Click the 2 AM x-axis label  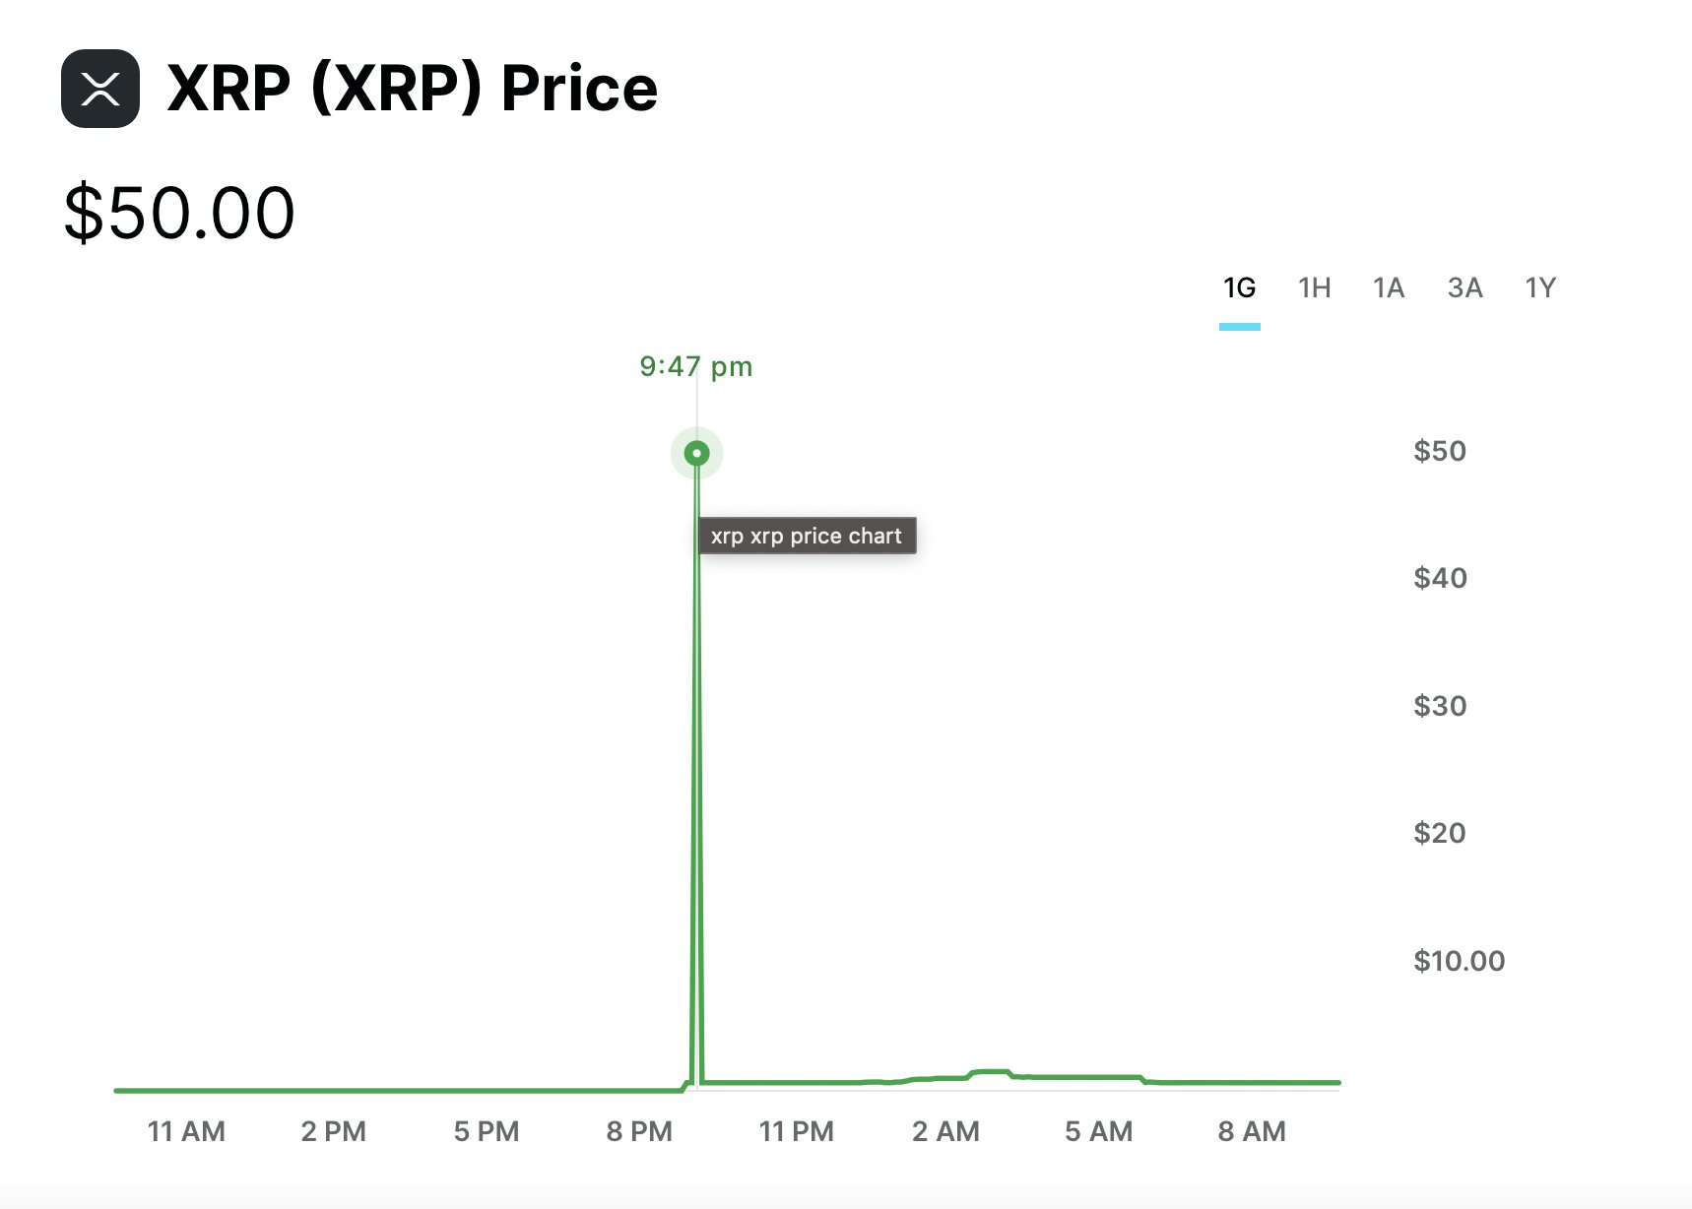(945, 1132)
